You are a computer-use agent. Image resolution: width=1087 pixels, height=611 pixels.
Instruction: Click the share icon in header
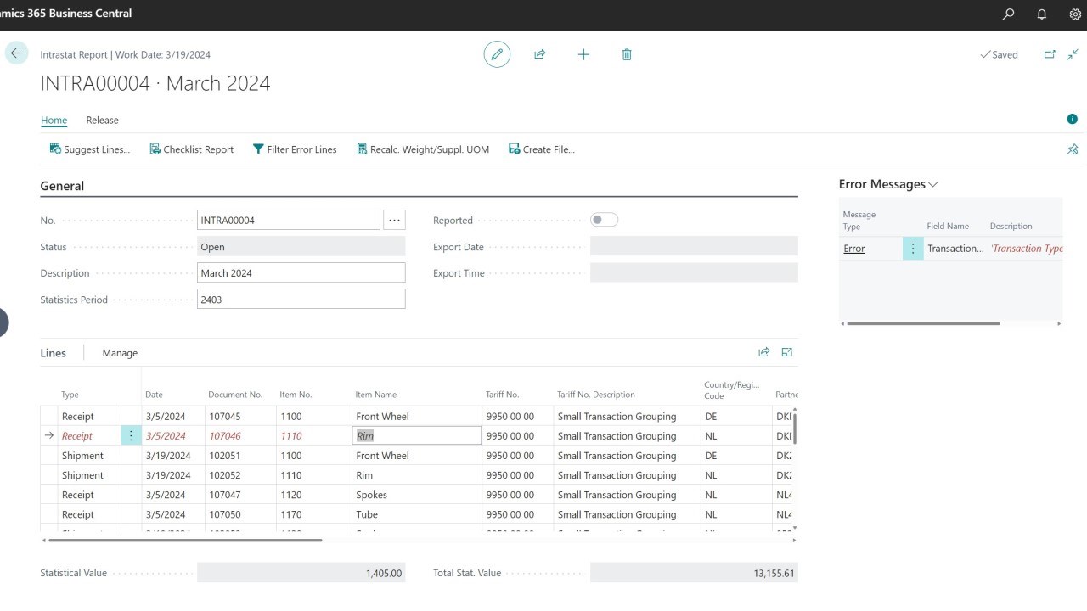tap(539, 54)
